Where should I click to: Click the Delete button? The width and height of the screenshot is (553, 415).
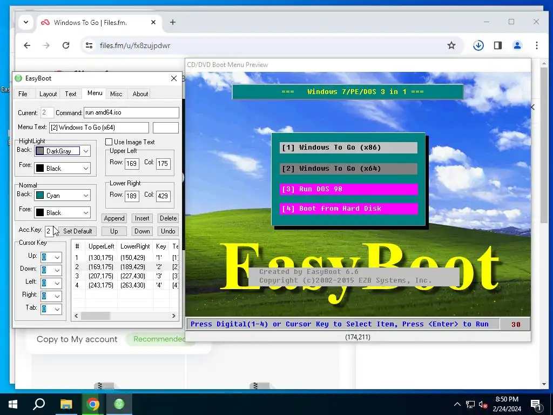(168, 218)
